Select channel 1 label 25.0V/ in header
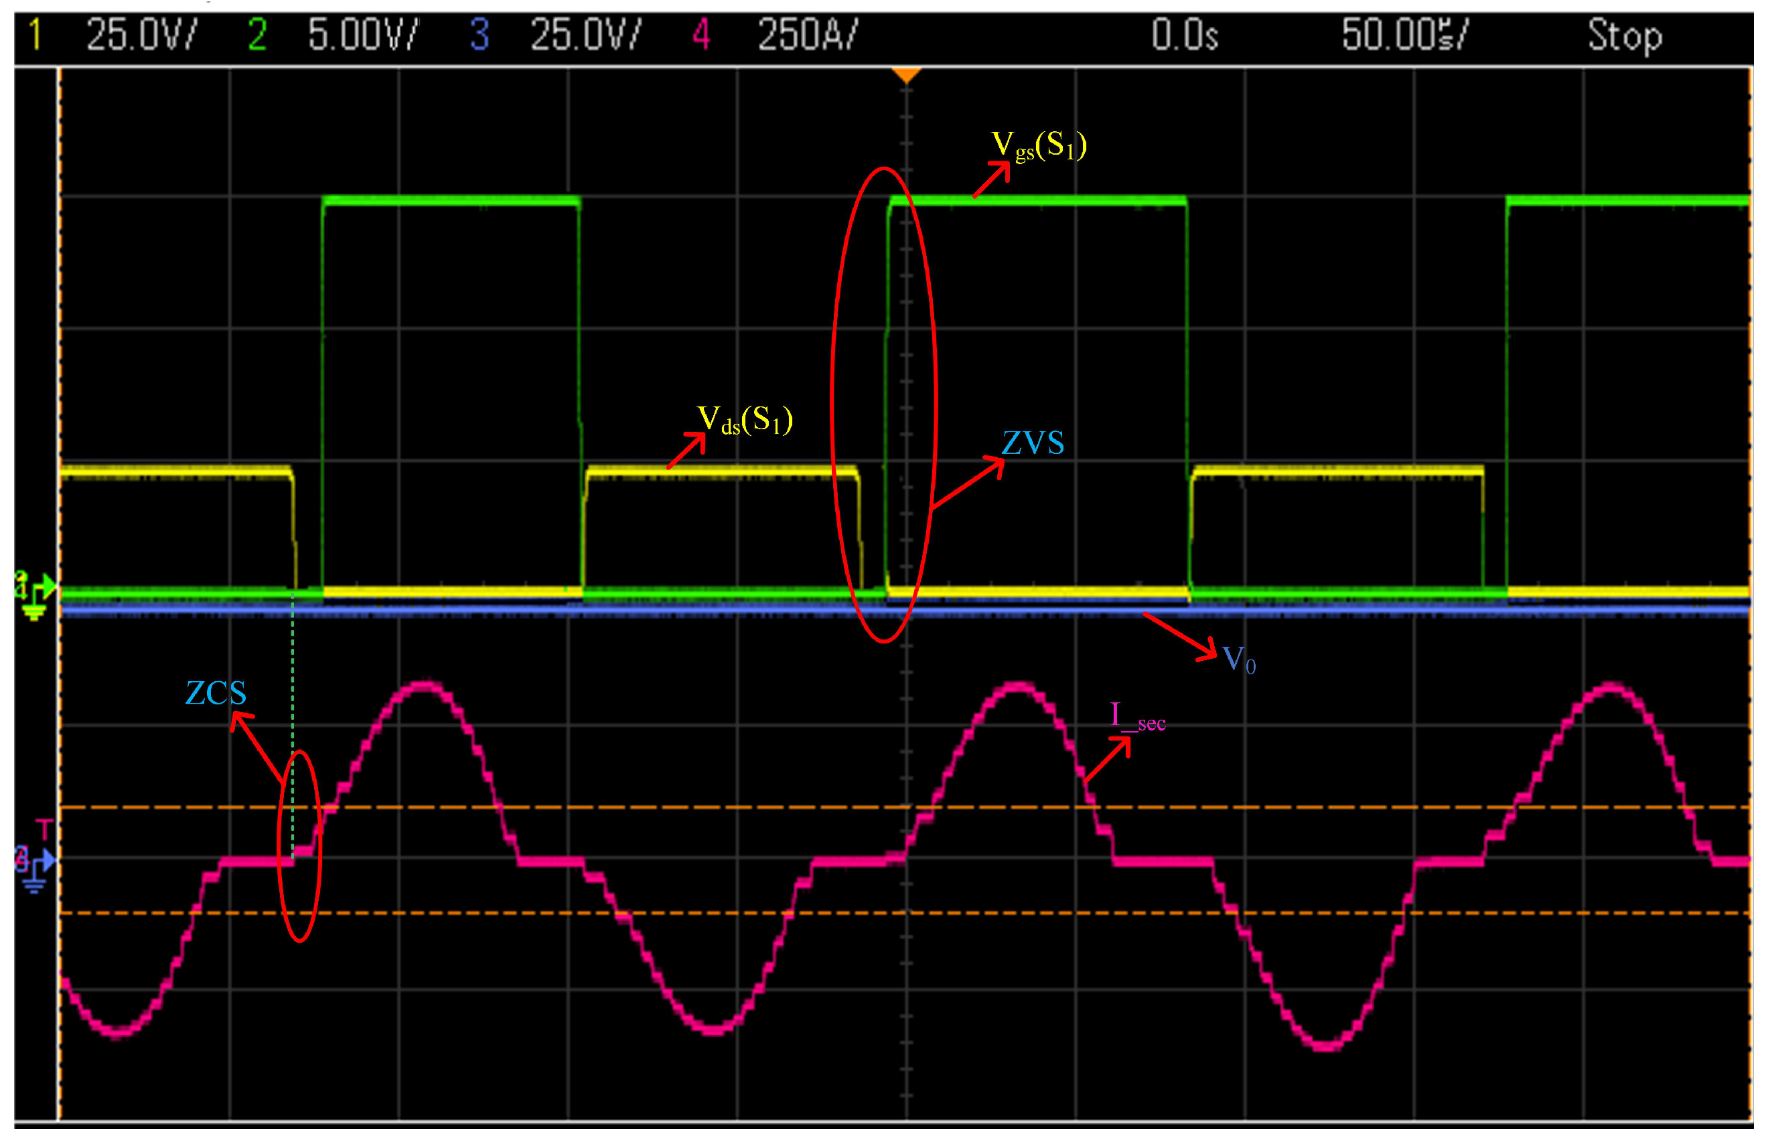 tap(141, 35)
